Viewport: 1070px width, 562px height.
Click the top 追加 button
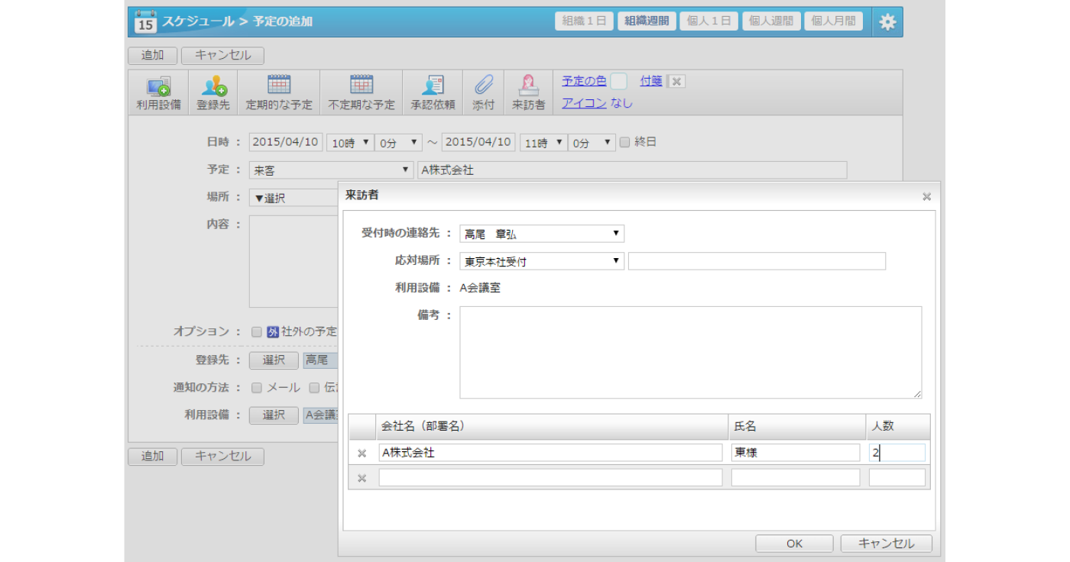click(152, 56)
